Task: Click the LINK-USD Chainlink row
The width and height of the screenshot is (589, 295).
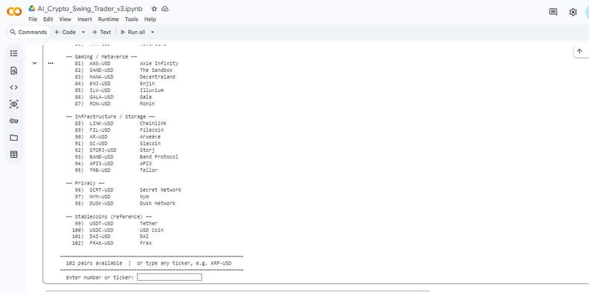Action: tap(121, 123)
